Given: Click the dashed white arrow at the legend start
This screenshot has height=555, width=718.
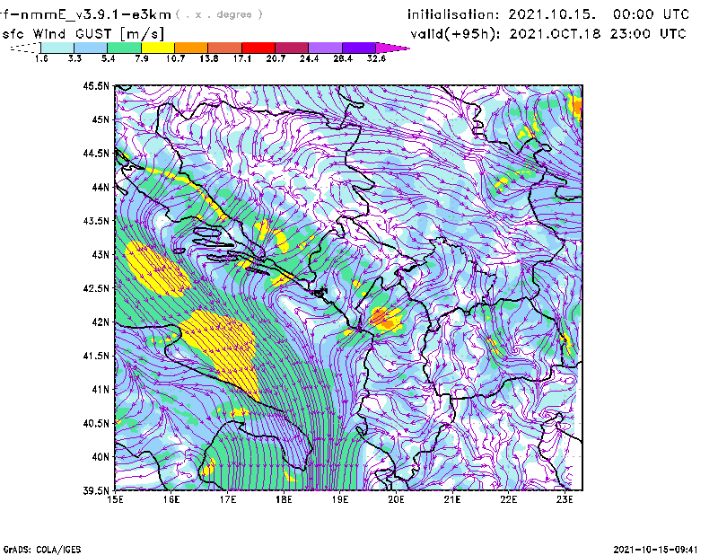Looking at the screenshot, I should click(25, 48).
